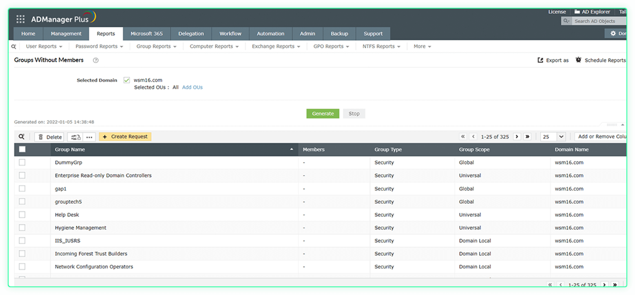Go to the Microsoft 365 tab

click(147, 34)
